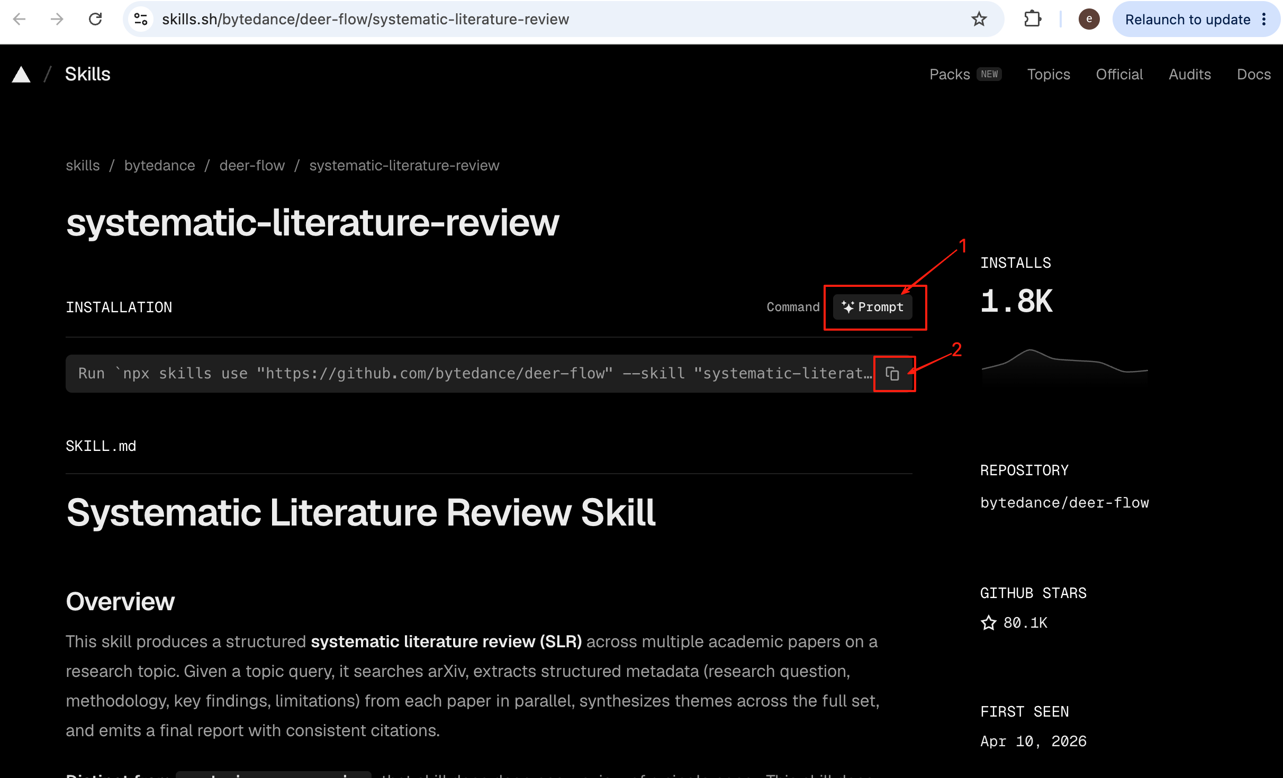
Task: Click the installs trend chart
Action: [x=1064, y=365]
